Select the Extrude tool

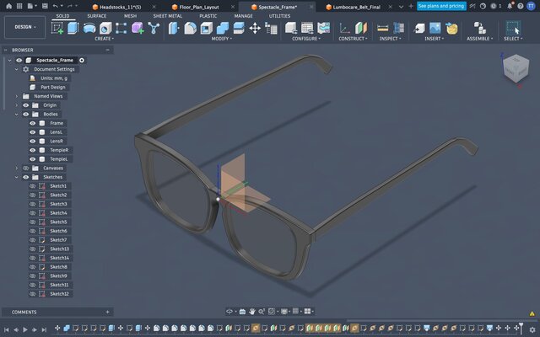[73, 28]
